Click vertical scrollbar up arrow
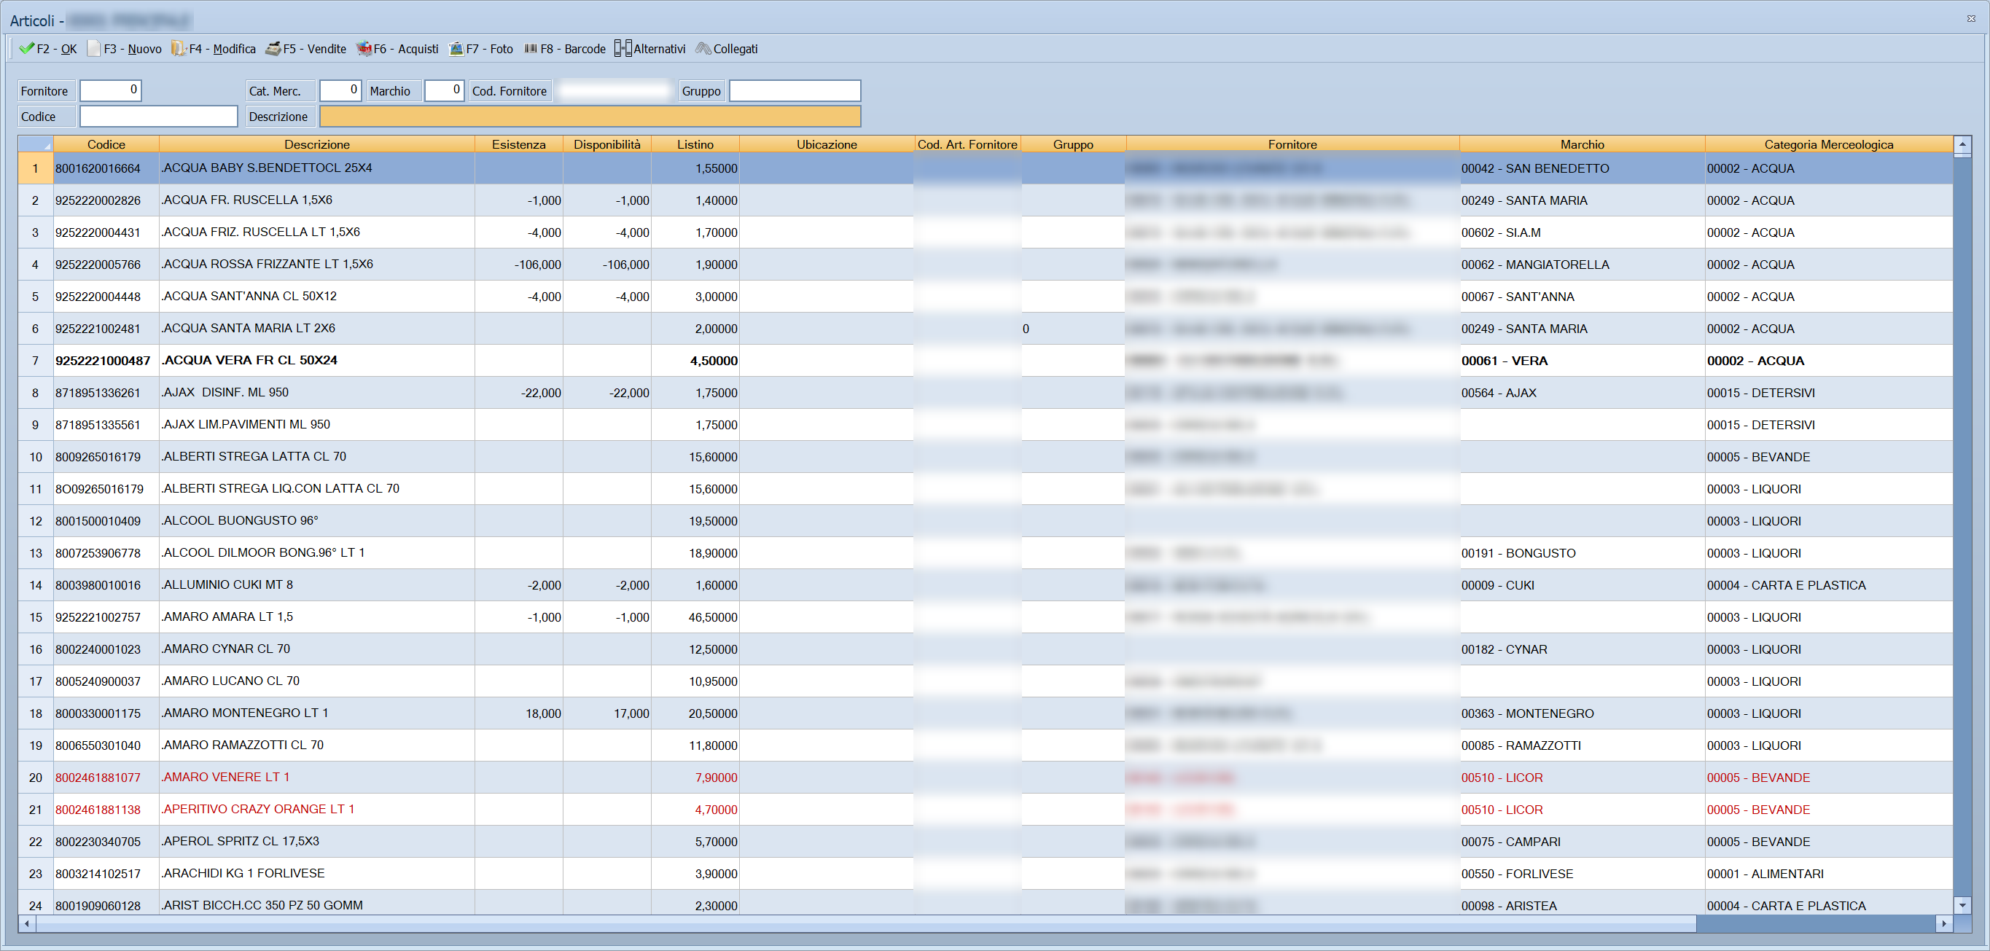 pyautogui.click(x=1962, y=144)
